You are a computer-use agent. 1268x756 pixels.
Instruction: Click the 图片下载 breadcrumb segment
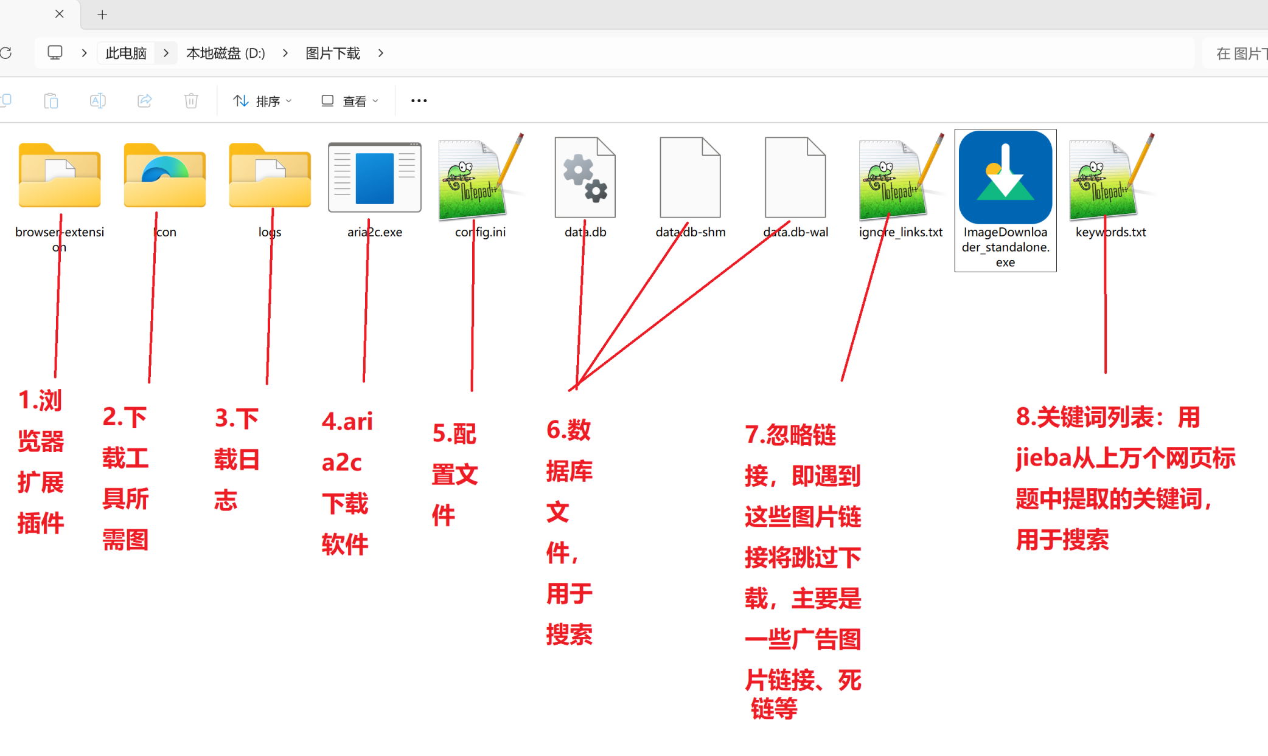[333, 53]
